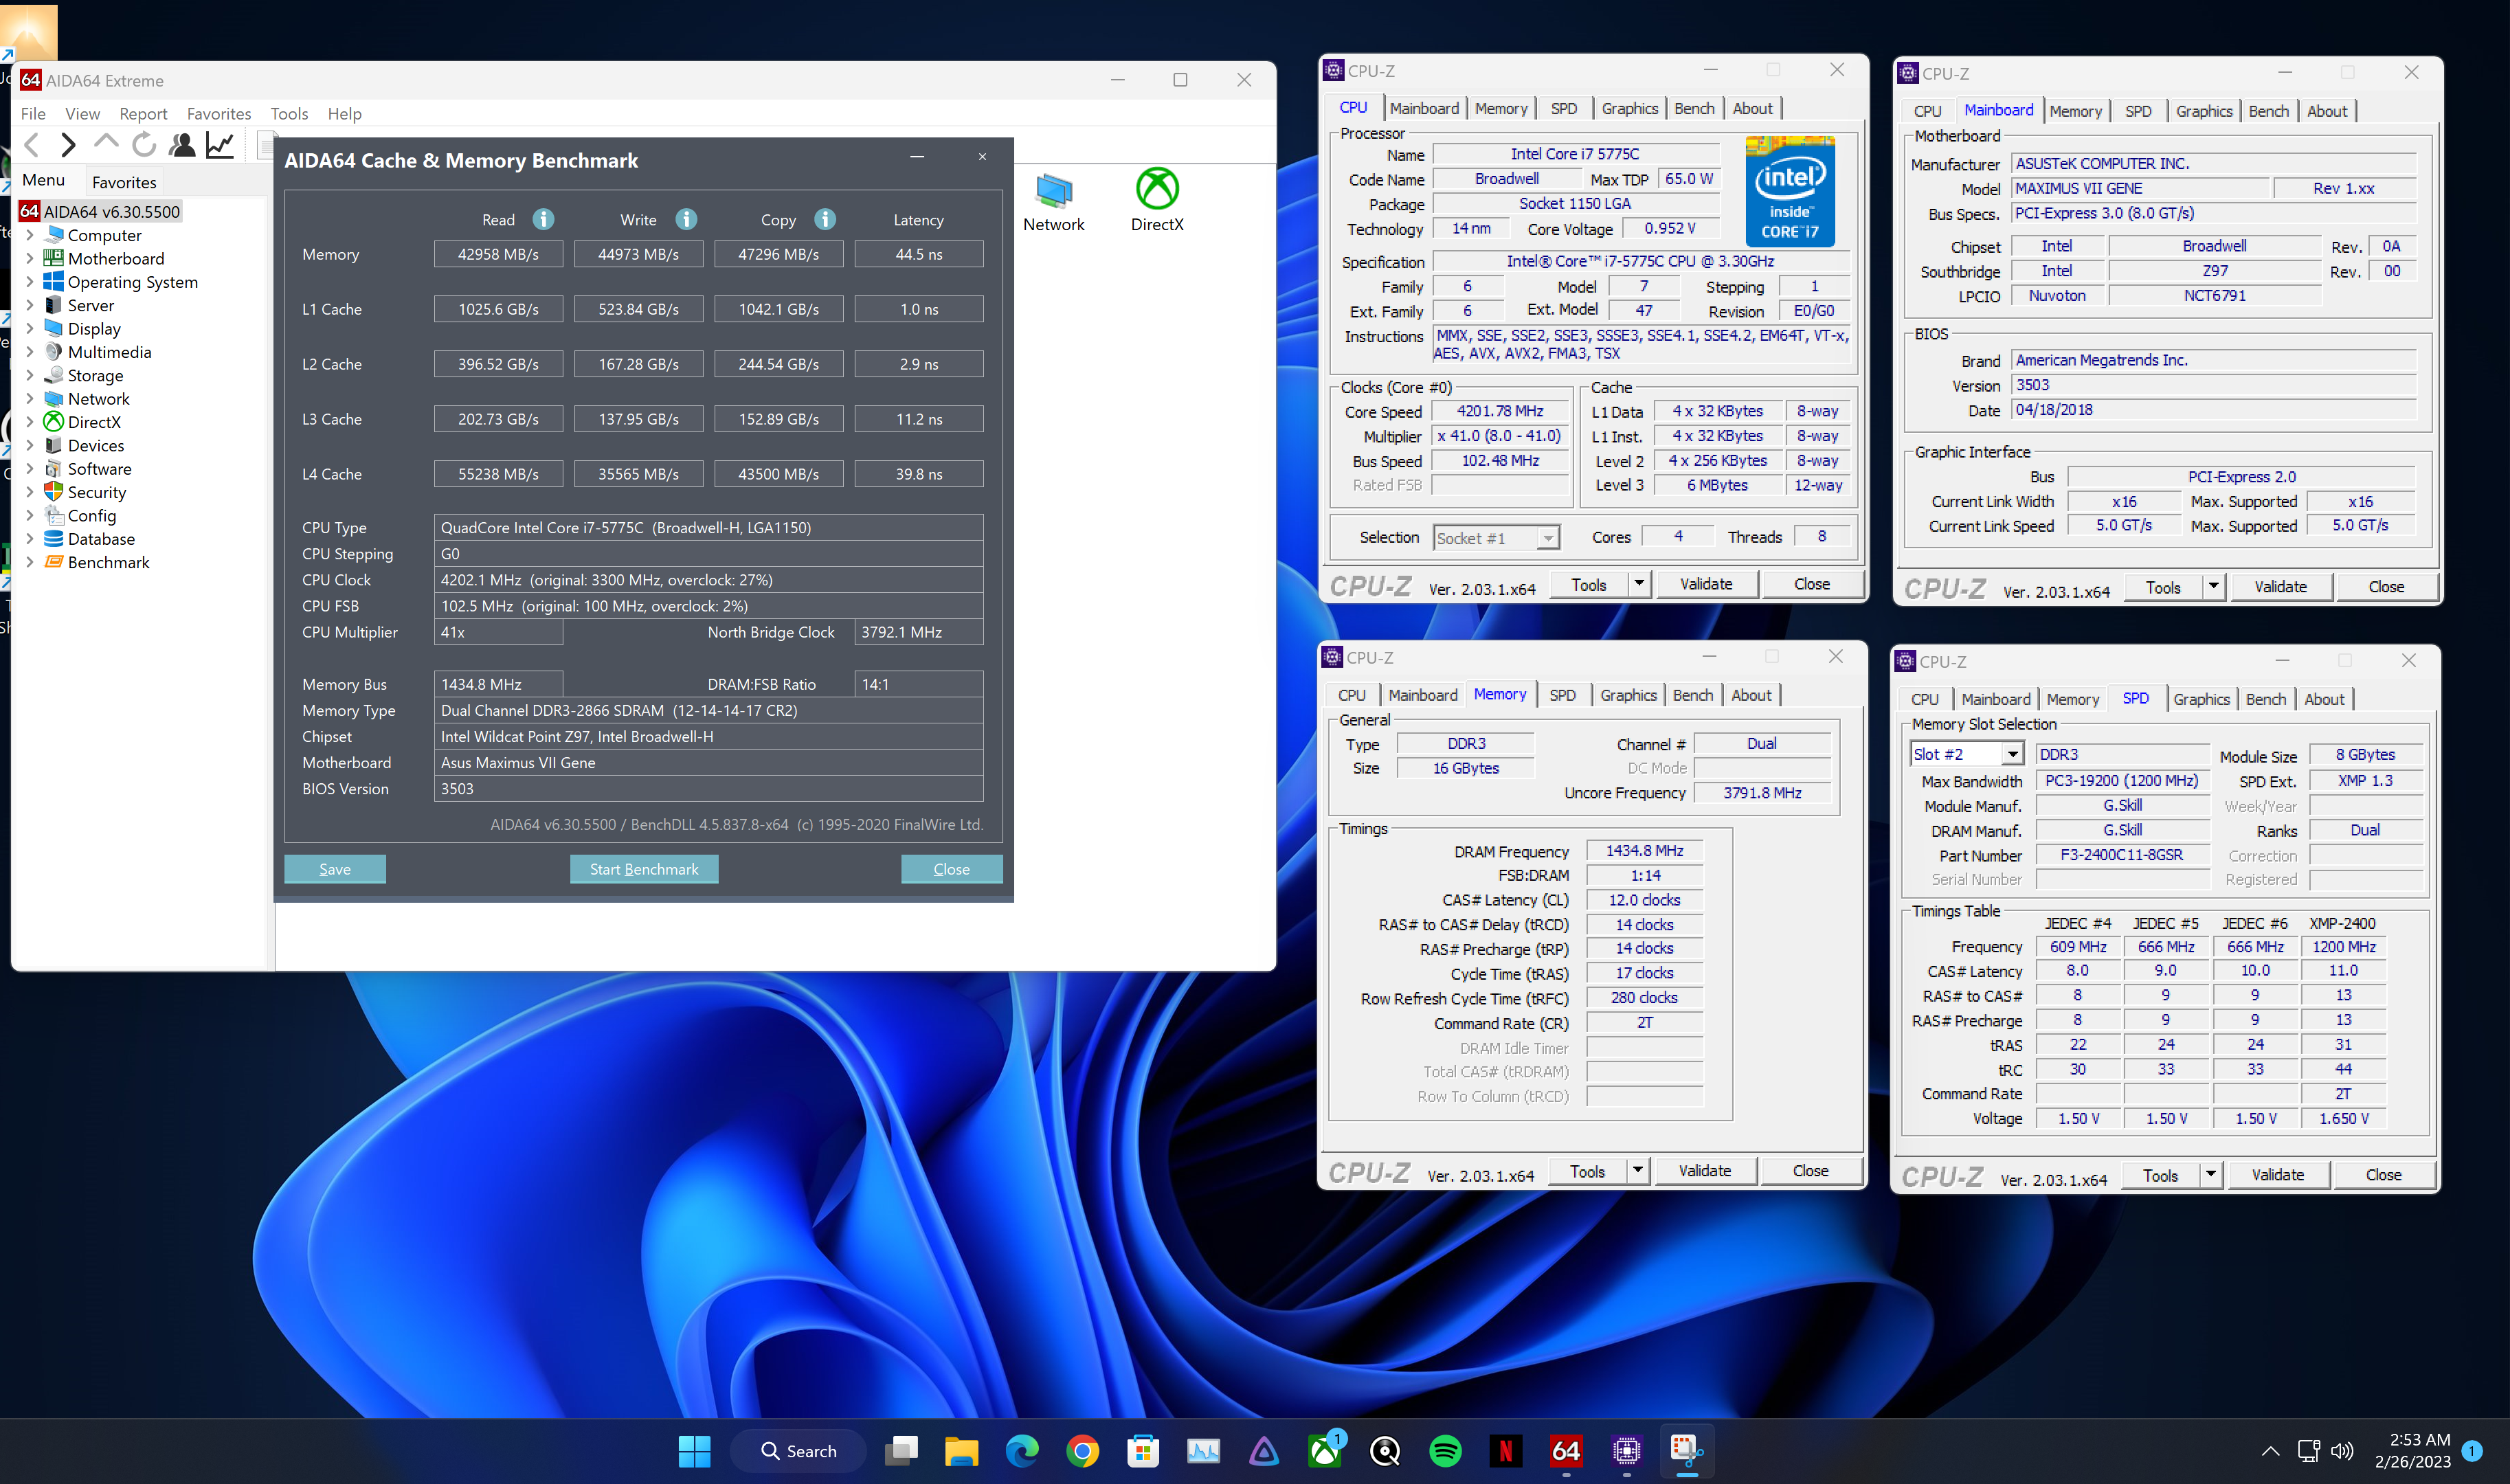
Task: Open the Tools menu in AIDA64
Action: click(289, 114)
